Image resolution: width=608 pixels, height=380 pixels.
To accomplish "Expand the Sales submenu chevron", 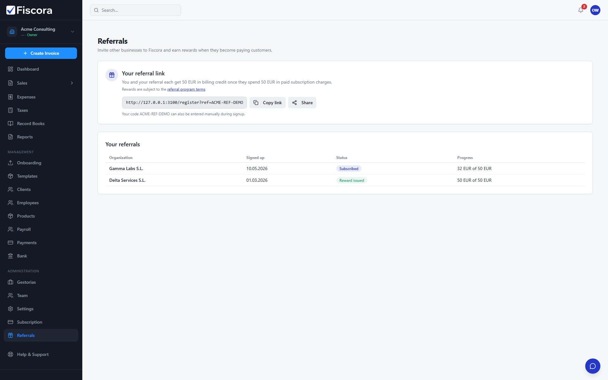I will (72, 83).
